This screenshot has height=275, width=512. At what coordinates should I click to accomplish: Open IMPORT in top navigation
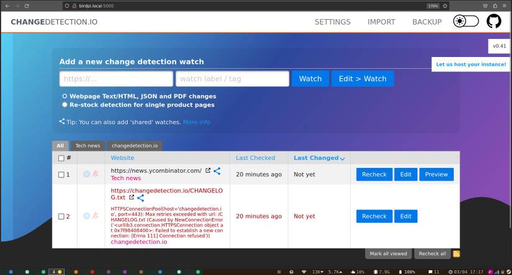pos(381,22)
